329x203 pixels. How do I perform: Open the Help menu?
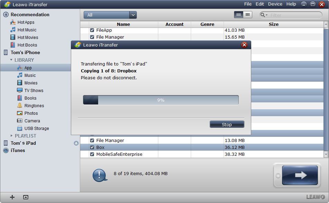[x=291, y=4]
